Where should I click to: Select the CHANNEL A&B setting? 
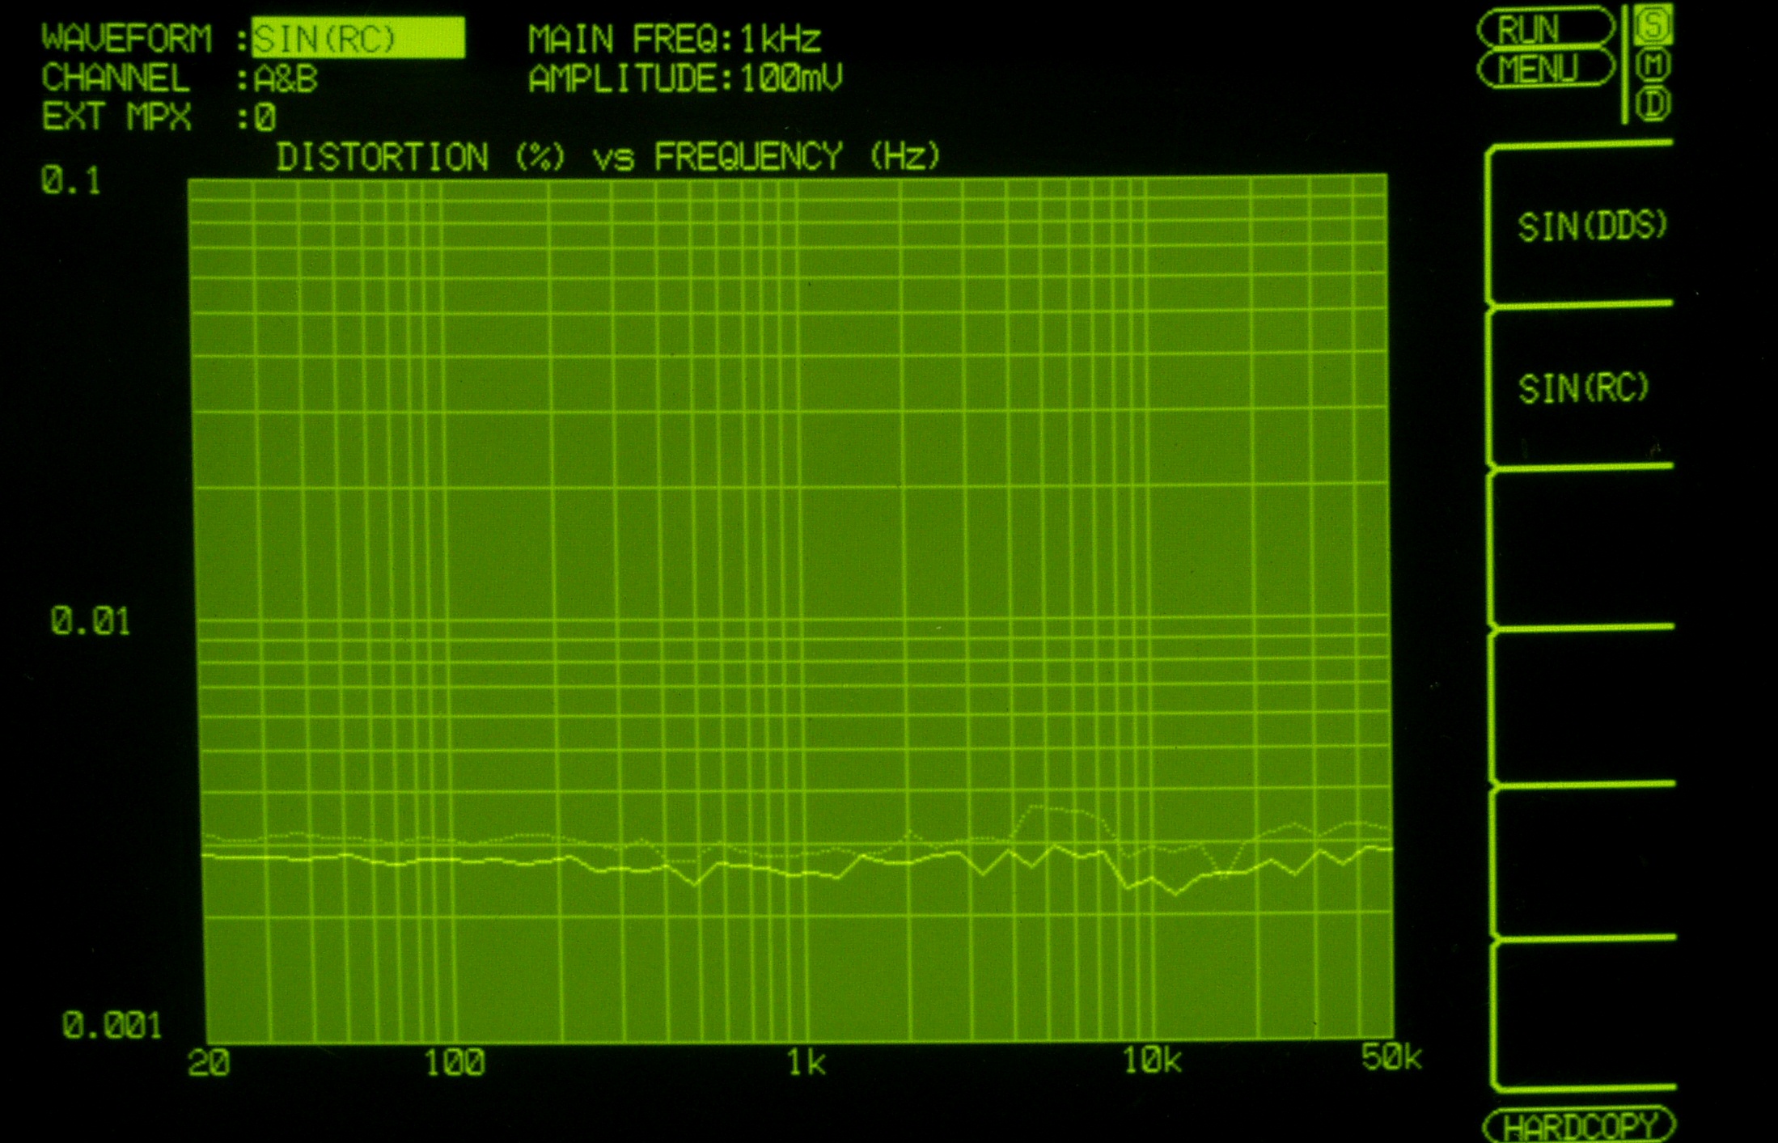[286, 79]
